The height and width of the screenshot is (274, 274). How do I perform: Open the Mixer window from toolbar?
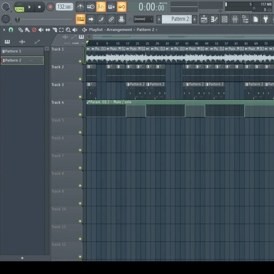click(x=235, y=19)
